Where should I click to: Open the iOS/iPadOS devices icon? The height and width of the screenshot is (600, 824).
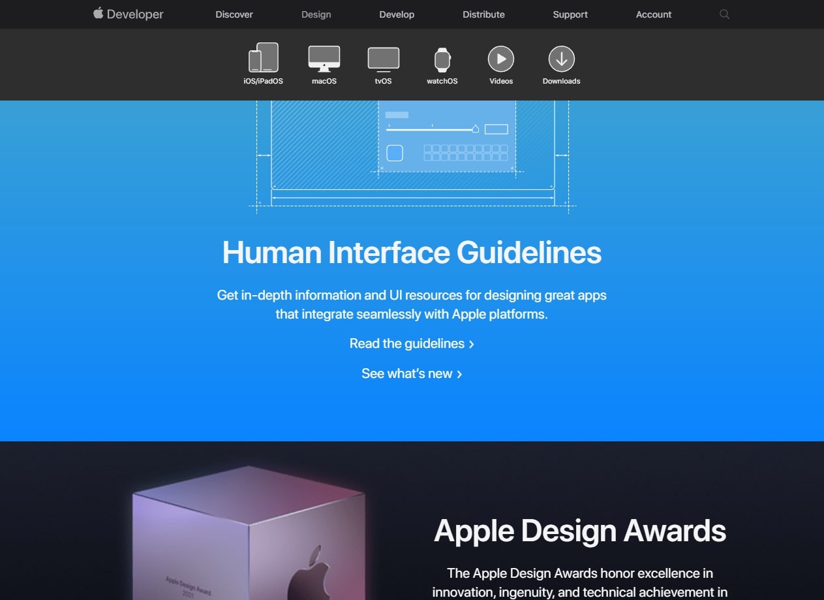pos(264,57)
